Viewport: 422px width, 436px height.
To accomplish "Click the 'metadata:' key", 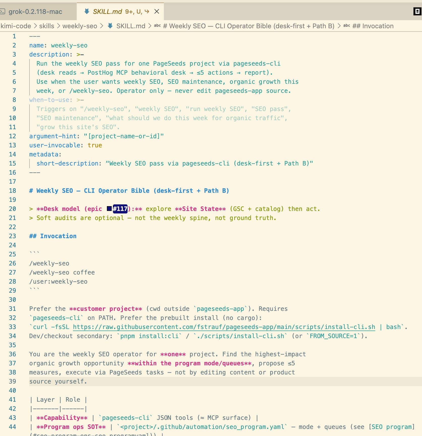I will point(45,154).
